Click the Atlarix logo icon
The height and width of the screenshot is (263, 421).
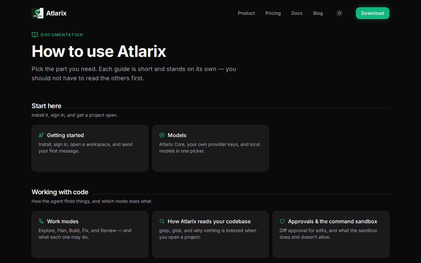pyautogui.click(x=37, y=13)
